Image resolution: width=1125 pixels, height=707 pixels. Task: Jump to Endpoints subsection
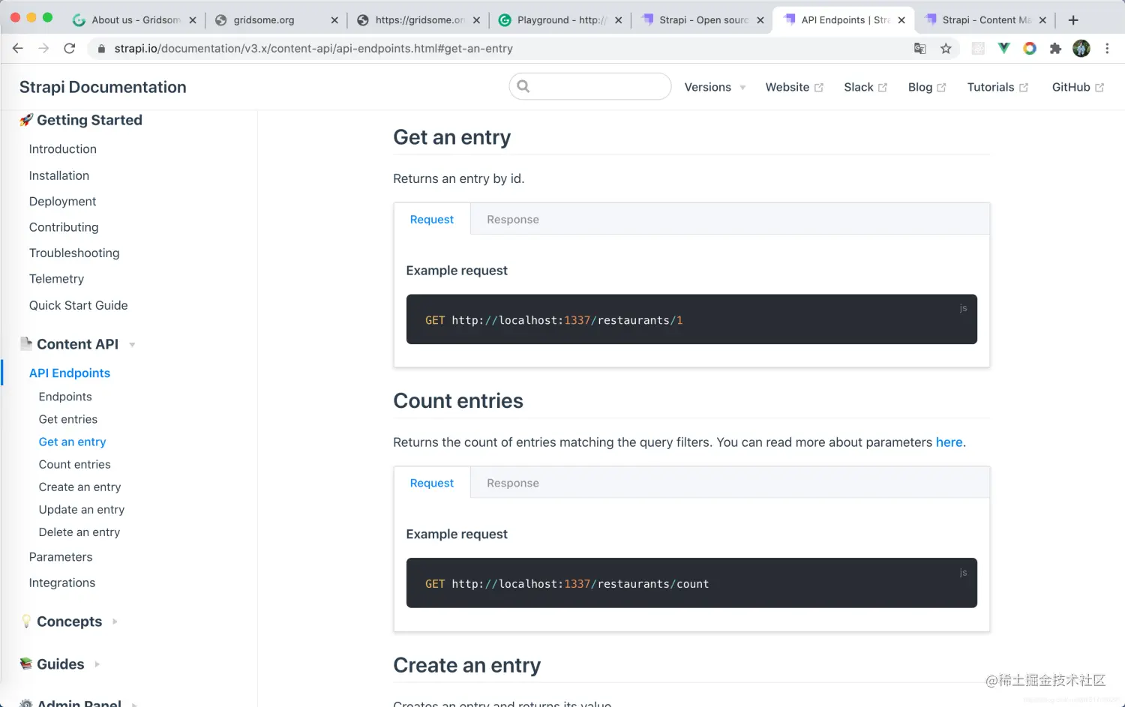65,397
